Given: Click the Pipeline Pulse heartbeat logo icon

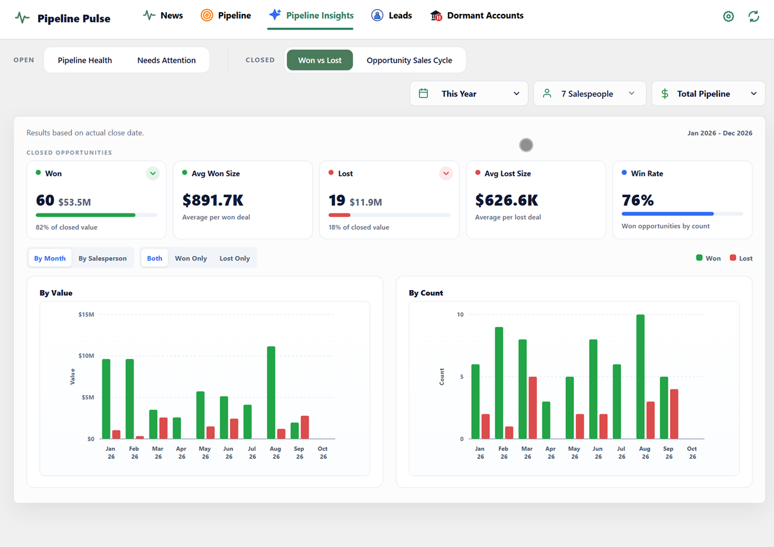Looking at the screenshot, I should 22,18.
